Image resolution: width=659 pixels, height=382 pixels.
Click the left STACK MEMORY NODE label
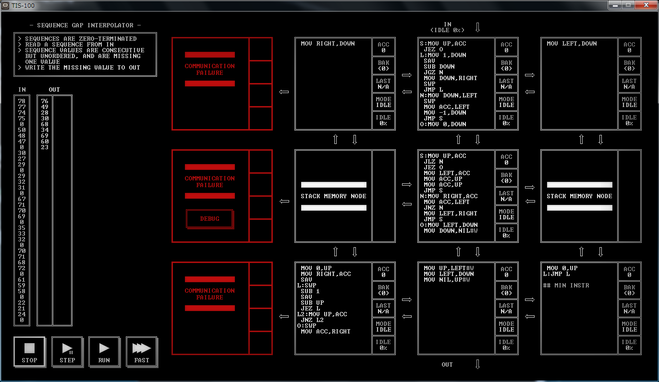[x=333, y=196]
